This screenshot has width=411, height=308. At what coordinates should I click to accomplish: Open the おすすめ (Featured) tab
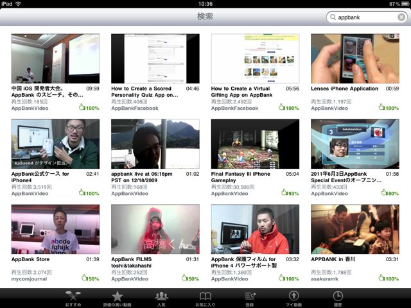point(73,298)
